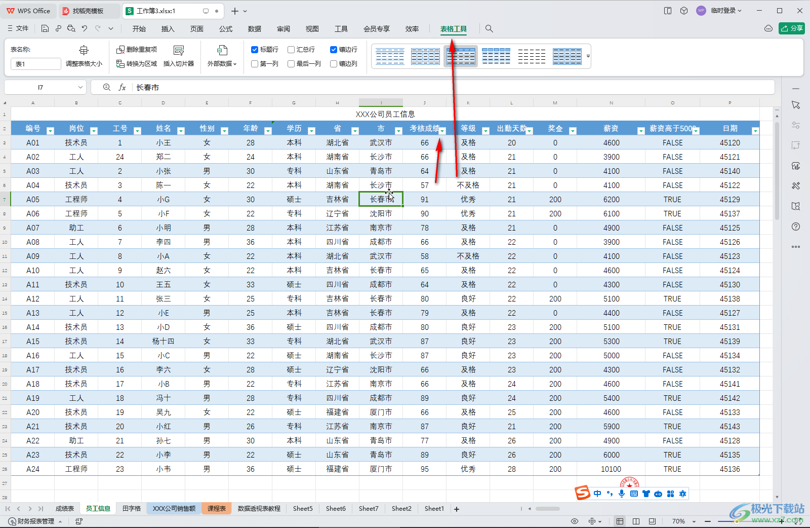
Task: Click the green Share (分享) button
Action: point(792,28)
